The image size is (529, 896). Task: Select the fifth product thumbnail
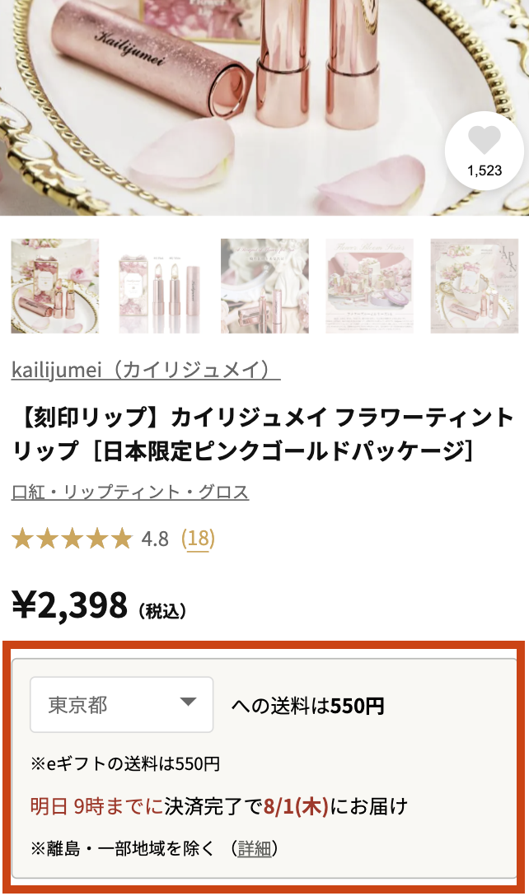coord(474,286)
